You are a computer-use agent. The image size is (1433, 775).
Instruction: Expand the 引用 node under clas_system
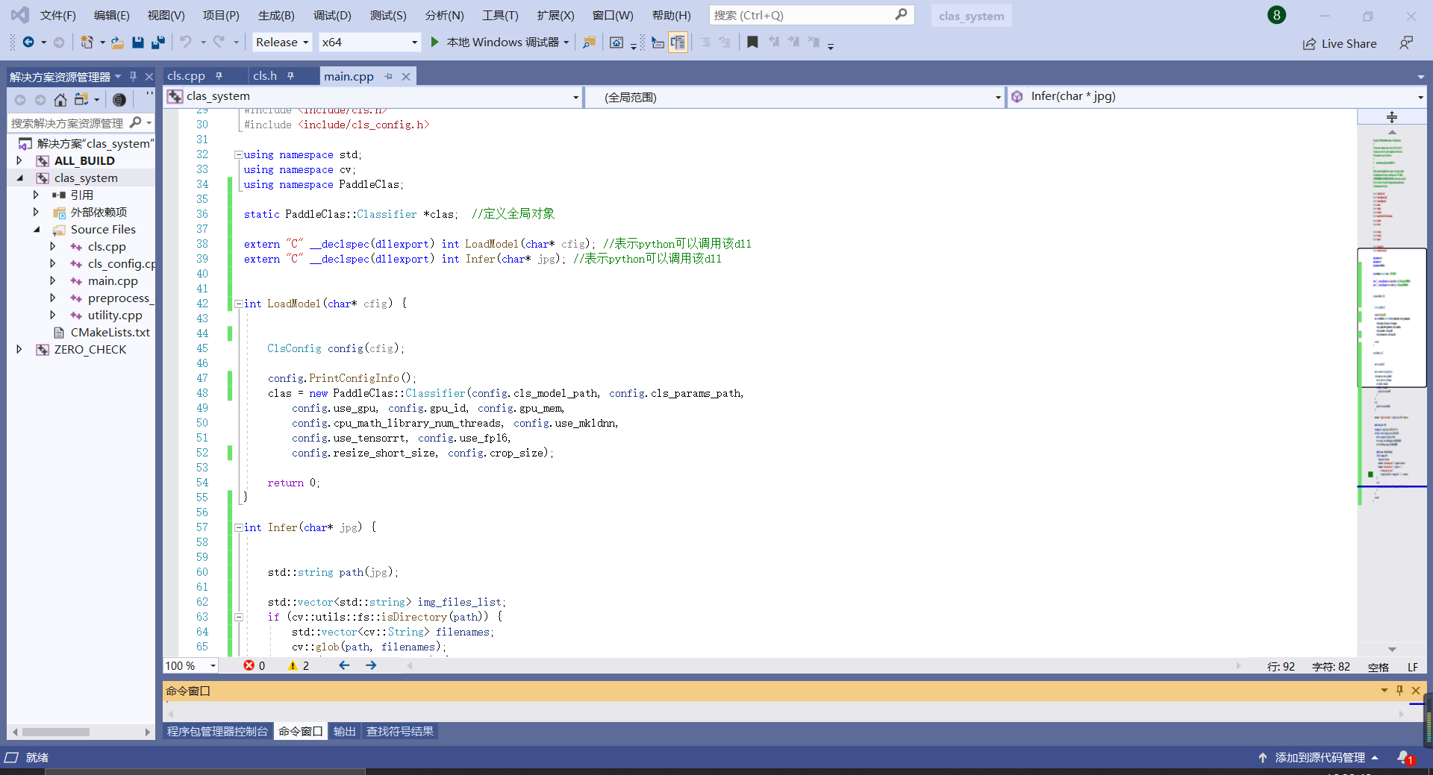pyautogui.click(x=35, y=195)
